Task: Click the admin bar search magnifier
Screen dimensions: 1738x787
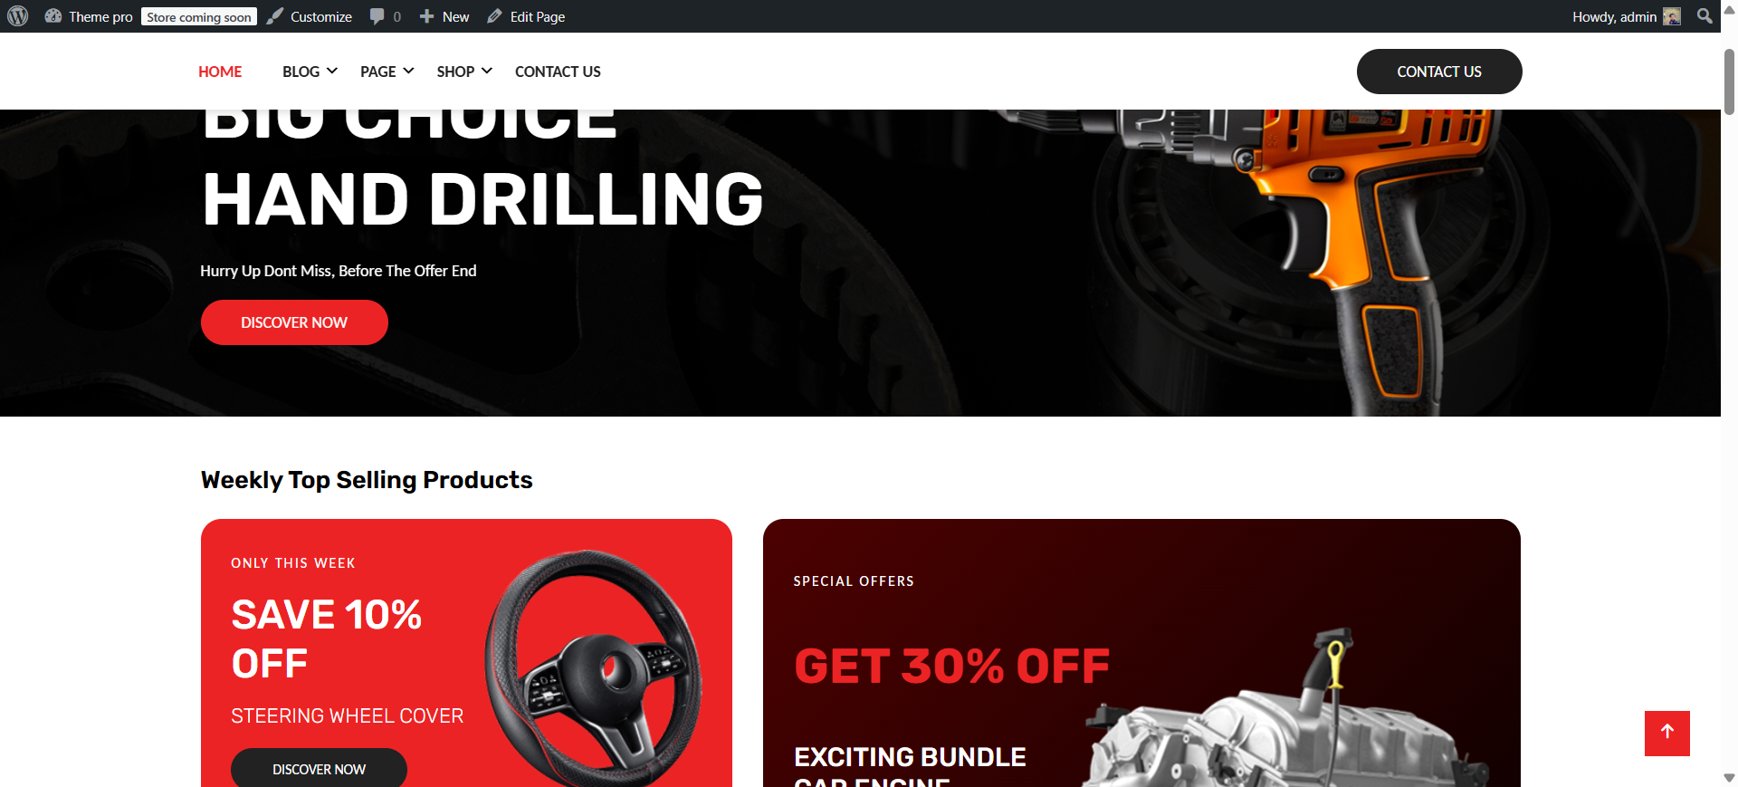Action: [x=1705, y=16]
